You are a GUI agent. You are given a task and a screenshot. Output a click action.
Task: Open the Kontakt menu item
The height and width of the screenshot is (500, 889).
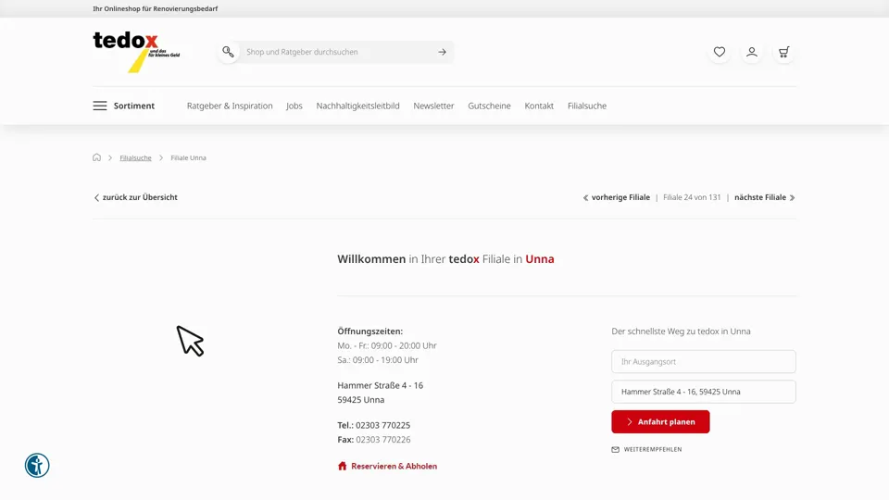click(x=539, y=106)
